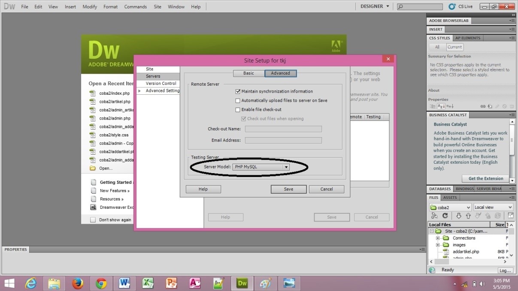Click the New CSS Rule icon
This screenshot has width=518, height=291.
pos(490,106)
